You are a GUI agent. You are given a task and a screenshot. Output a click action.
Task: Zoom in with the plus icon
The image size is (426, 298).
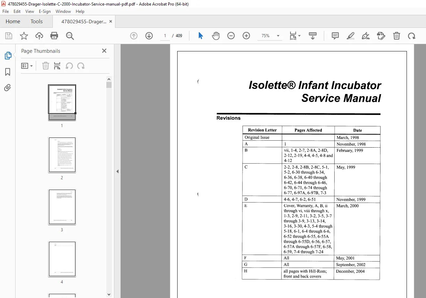246,36
